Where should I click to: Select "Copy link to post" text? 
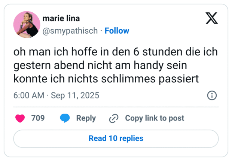click(x=155, y=118)
